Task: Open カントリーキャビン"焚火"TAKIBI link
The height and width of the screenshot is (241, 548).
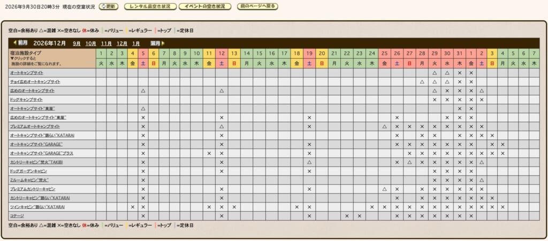Action: coord(37,162)
